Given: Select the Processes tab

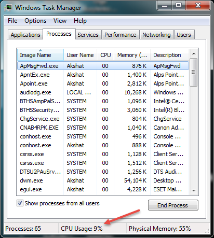Looking at the screenshot, I should tap(59, 34).
